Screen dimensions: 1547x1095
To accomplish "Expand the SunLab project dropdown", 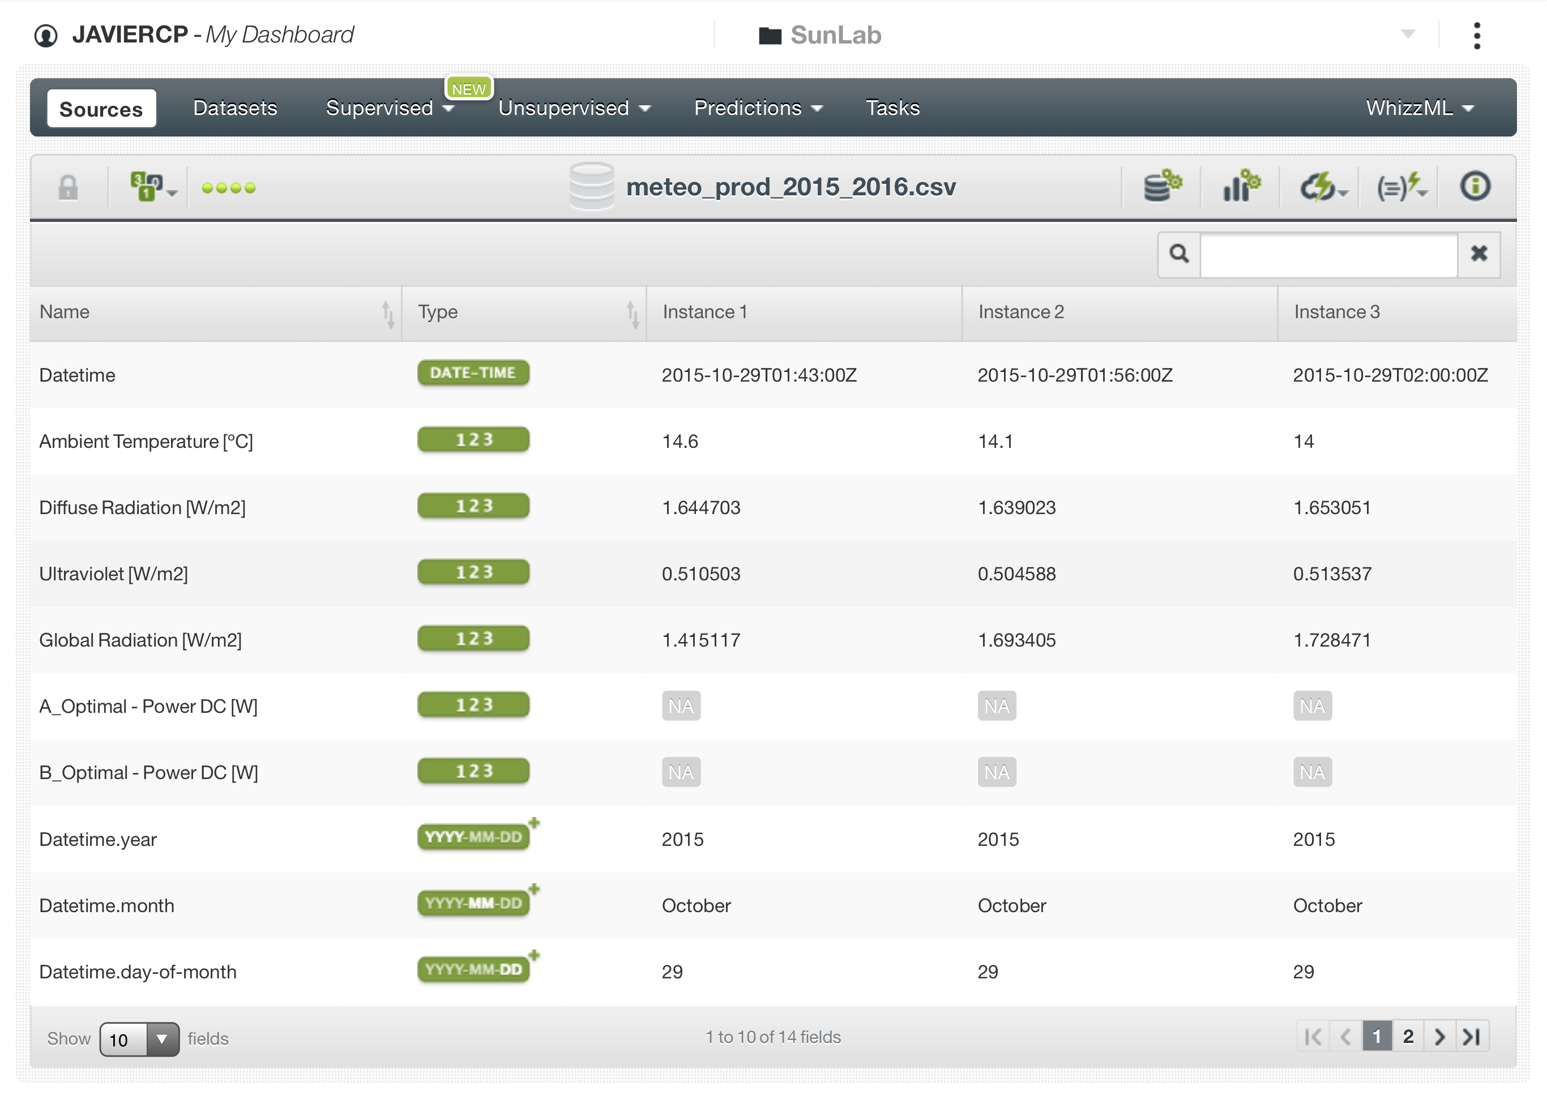I will click(1407, 34).
